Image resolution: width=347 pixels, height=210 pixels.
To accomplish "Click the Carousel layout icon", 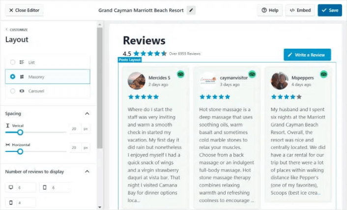I will (x=22, y=91).
